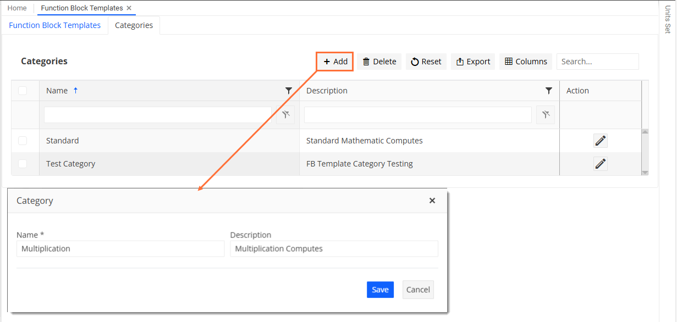Focus the Search box above the grid
Screen dimensions: 677x322
click(x=597, y=62)
